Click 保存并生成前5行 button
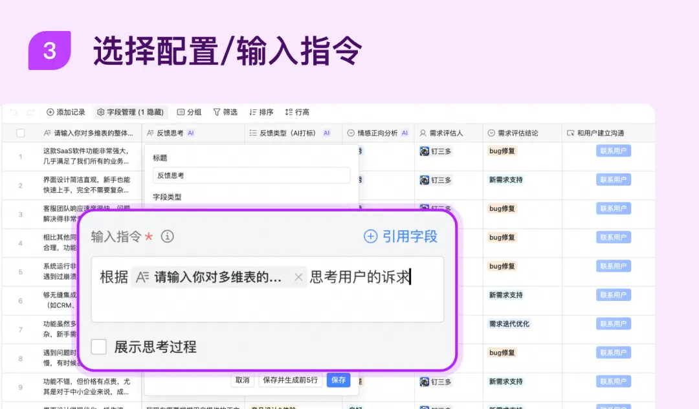Screen dimensions: 699x409 coord(290,380)
